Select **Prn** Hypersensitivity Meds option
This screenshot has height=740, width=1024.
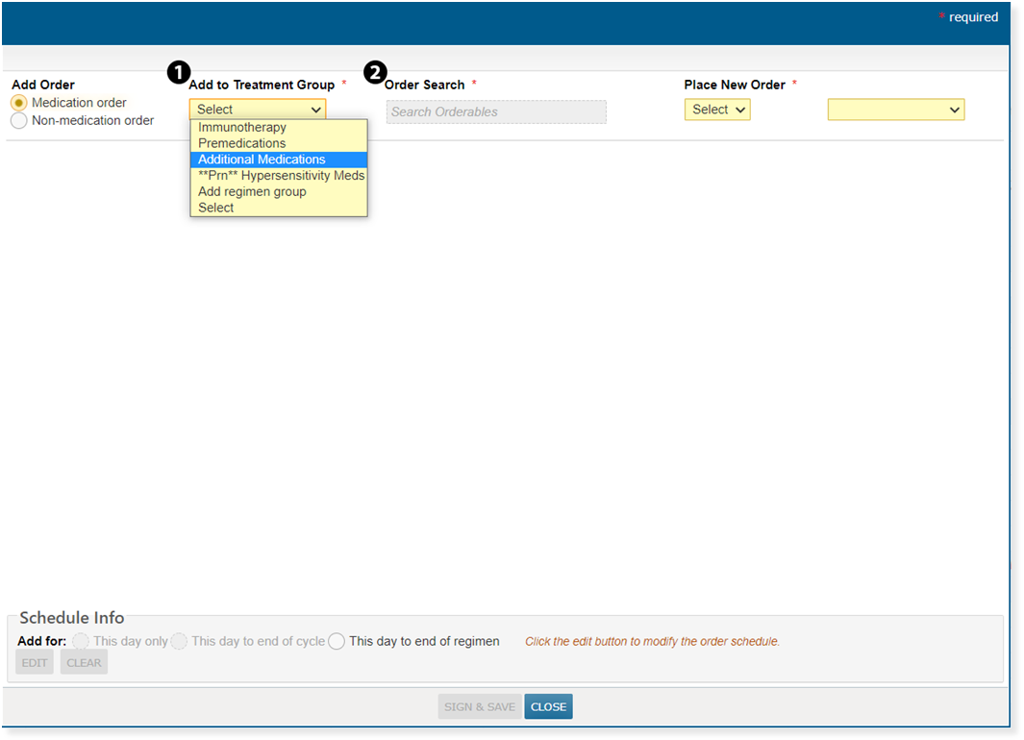pos(281,176)
